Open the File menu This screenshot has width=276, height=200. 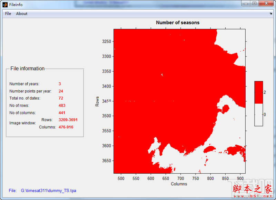click(x=8, y=14)
